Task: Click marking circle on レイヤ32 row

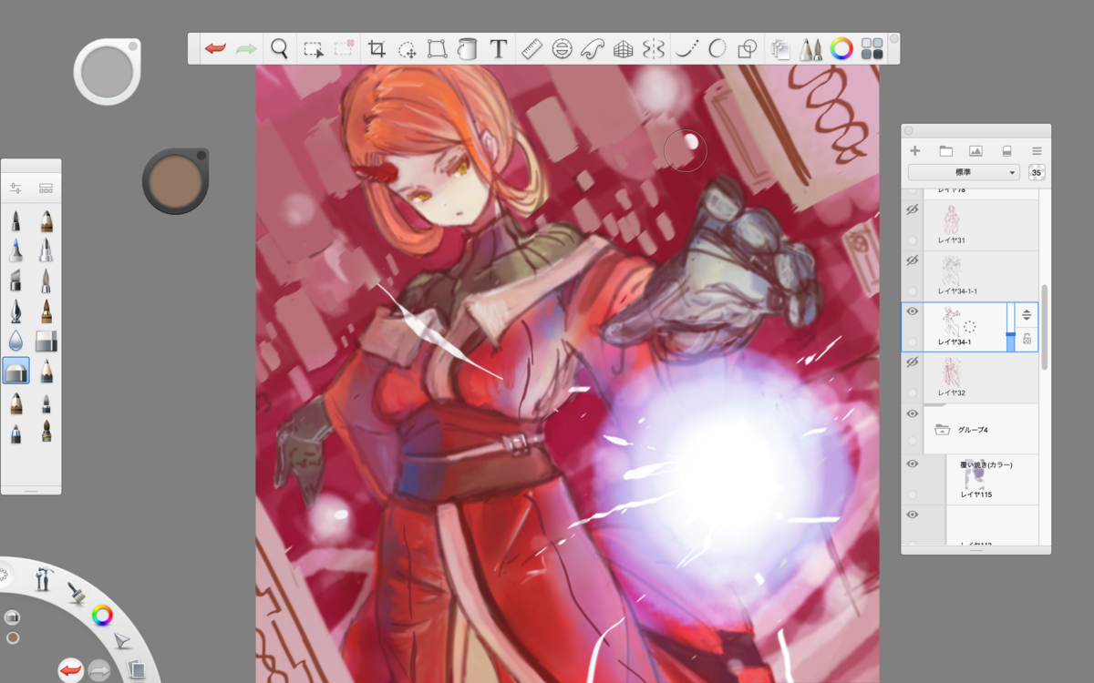Action: [x=913, y=393]
